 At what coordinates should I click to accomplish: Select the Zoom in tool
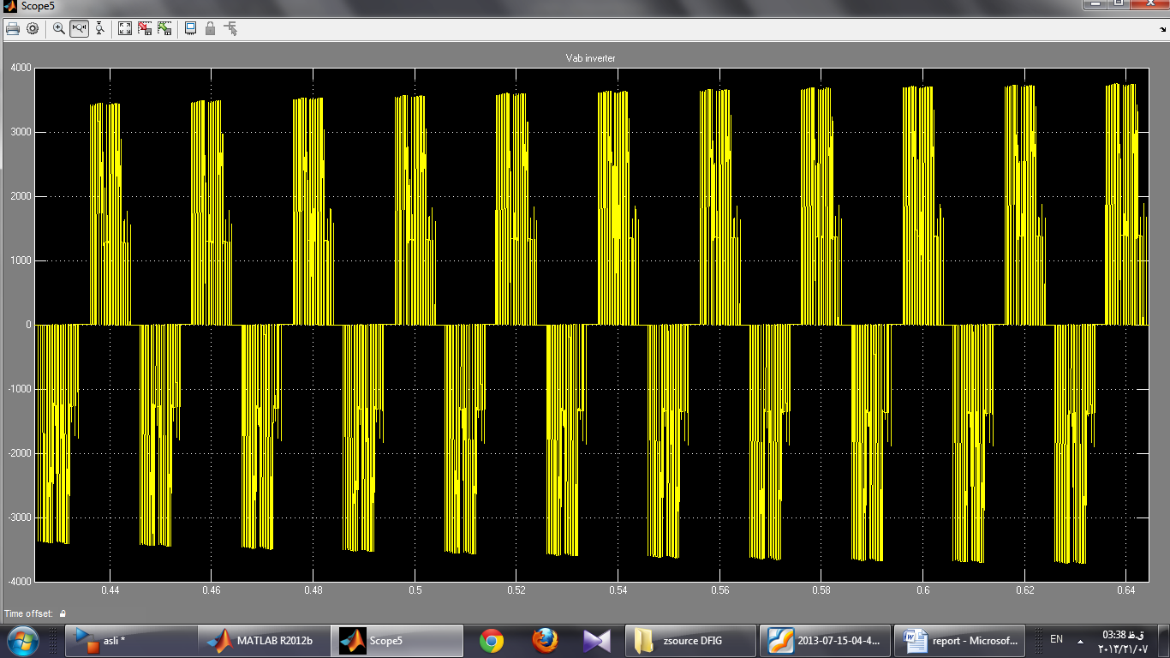tap(59, 28)
